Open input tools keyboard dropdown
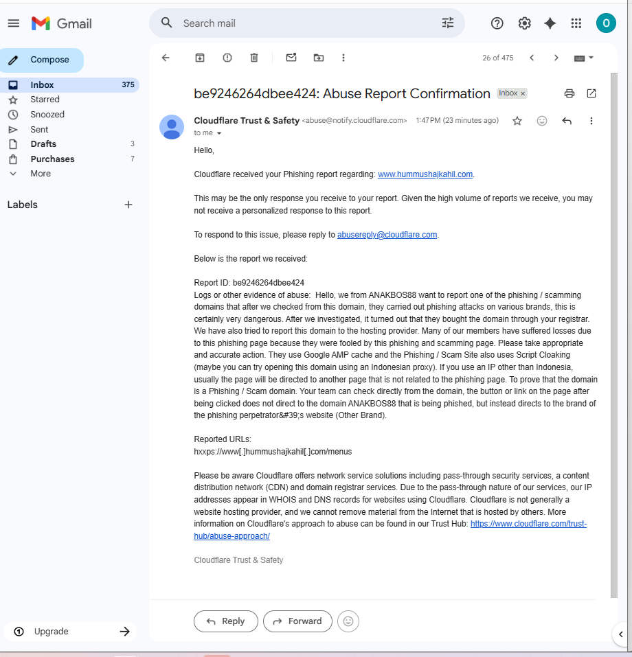 pos(583,58)
